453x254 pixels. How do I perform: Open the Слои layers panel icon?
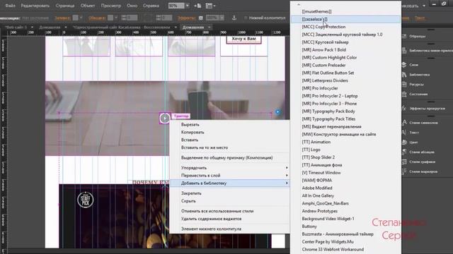tap(404, 64)
